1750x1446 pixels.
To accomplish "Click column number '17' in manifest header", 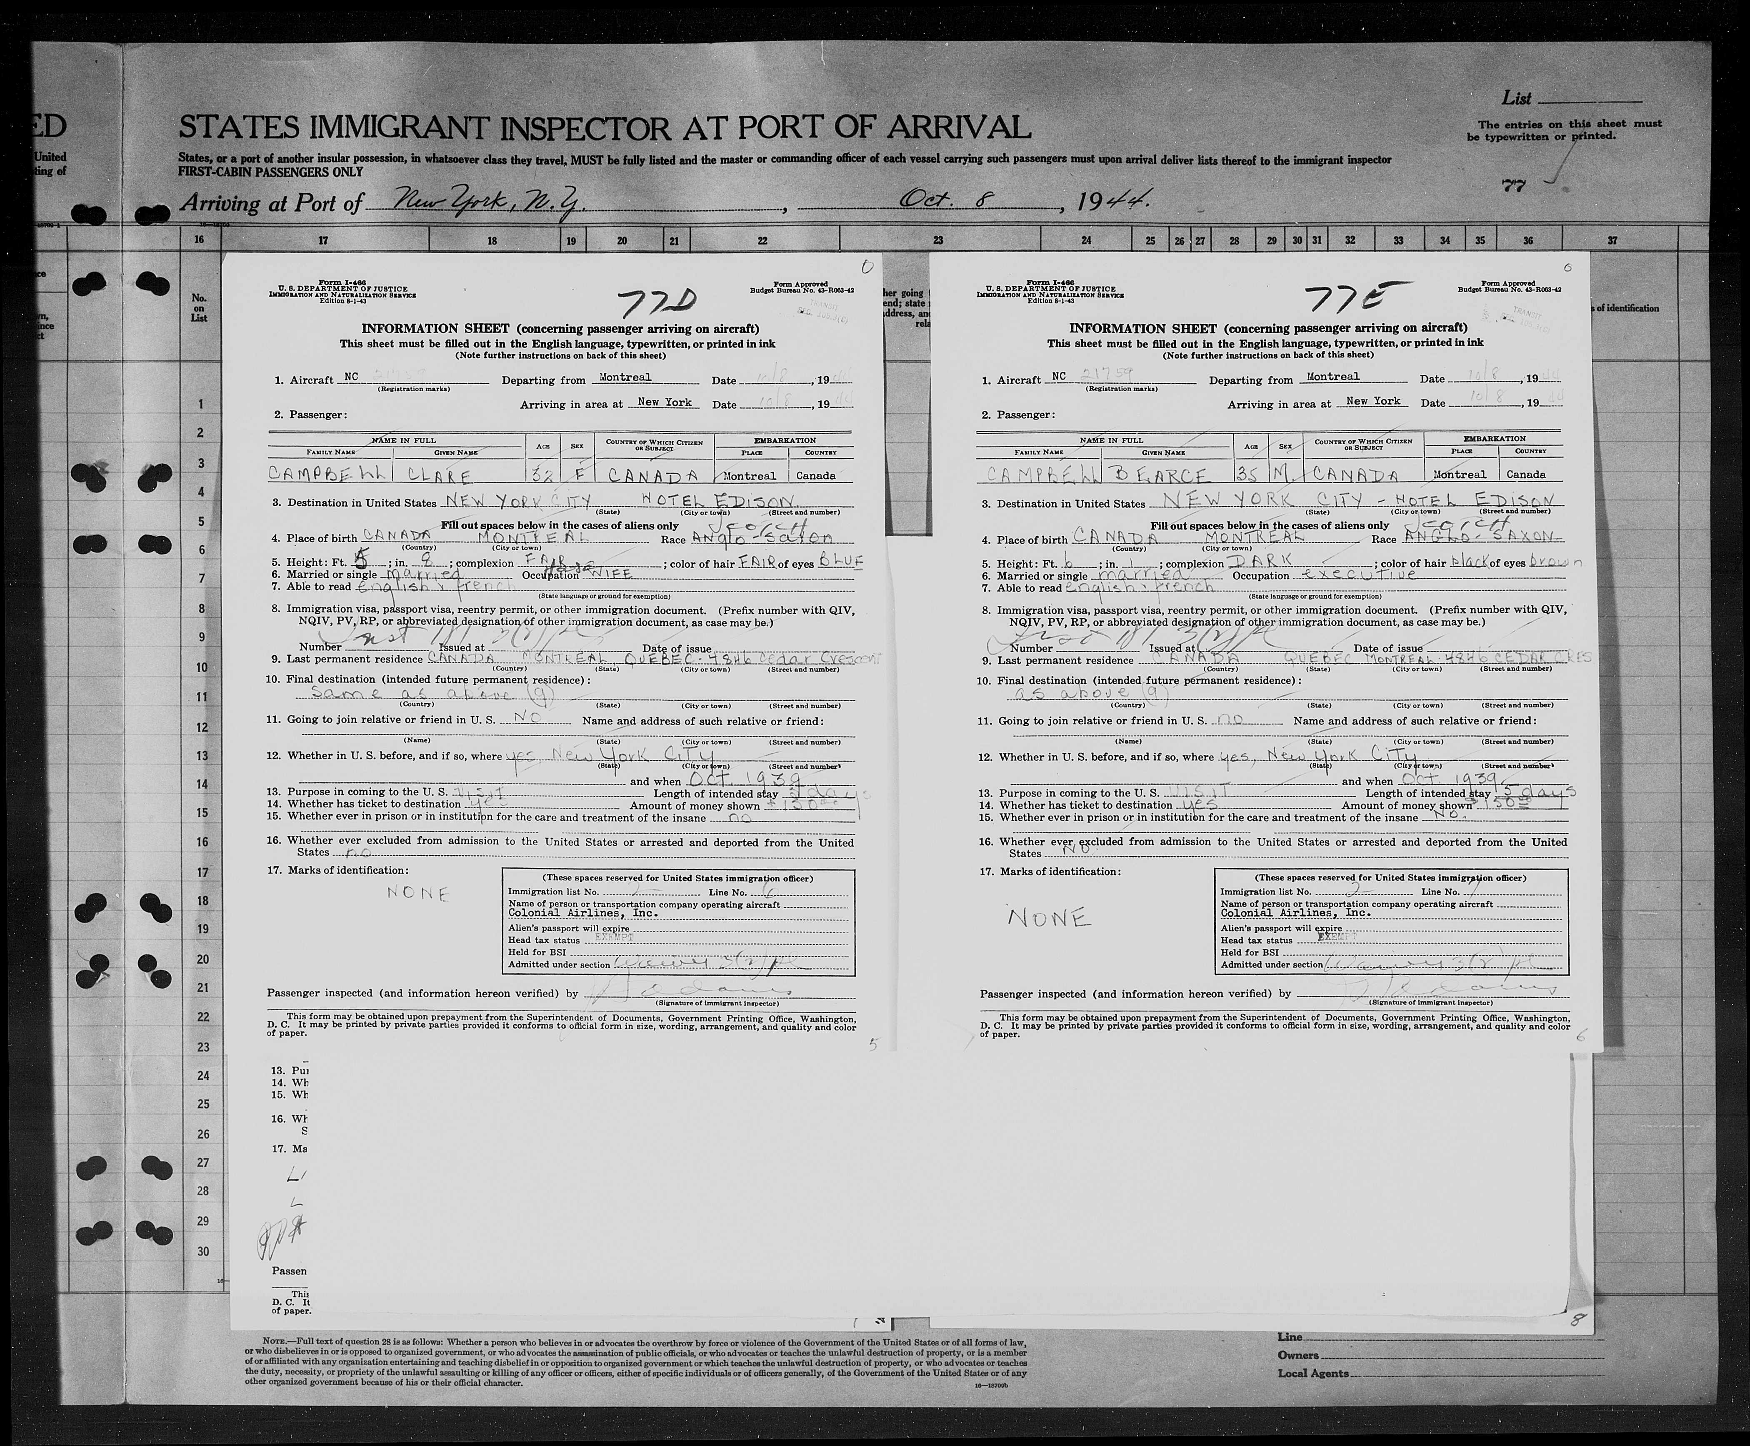I will 323,240.
